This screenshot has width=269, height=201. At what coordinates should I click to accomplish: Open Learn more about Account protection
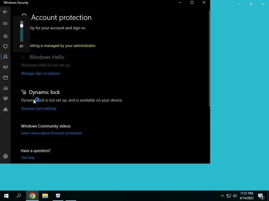pos(51,133)
